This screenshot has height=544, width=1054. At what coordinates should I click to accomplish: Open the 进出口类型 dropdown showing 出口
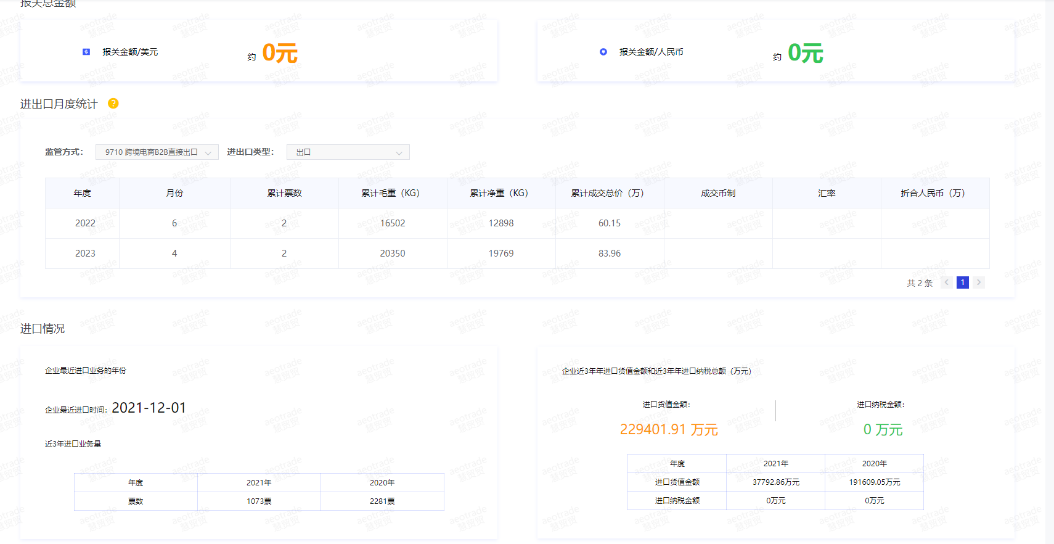(348, 152)
